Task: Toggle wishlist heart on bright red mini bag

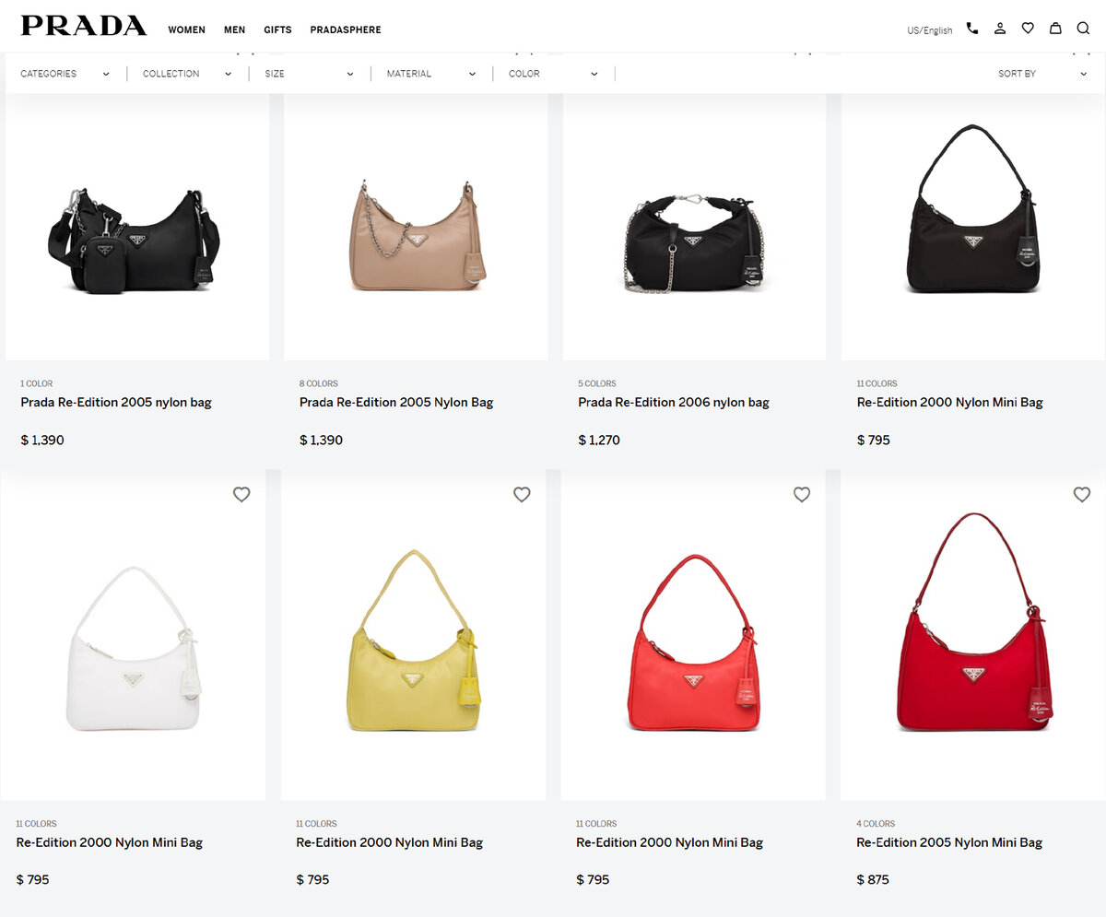Action: 802,494
